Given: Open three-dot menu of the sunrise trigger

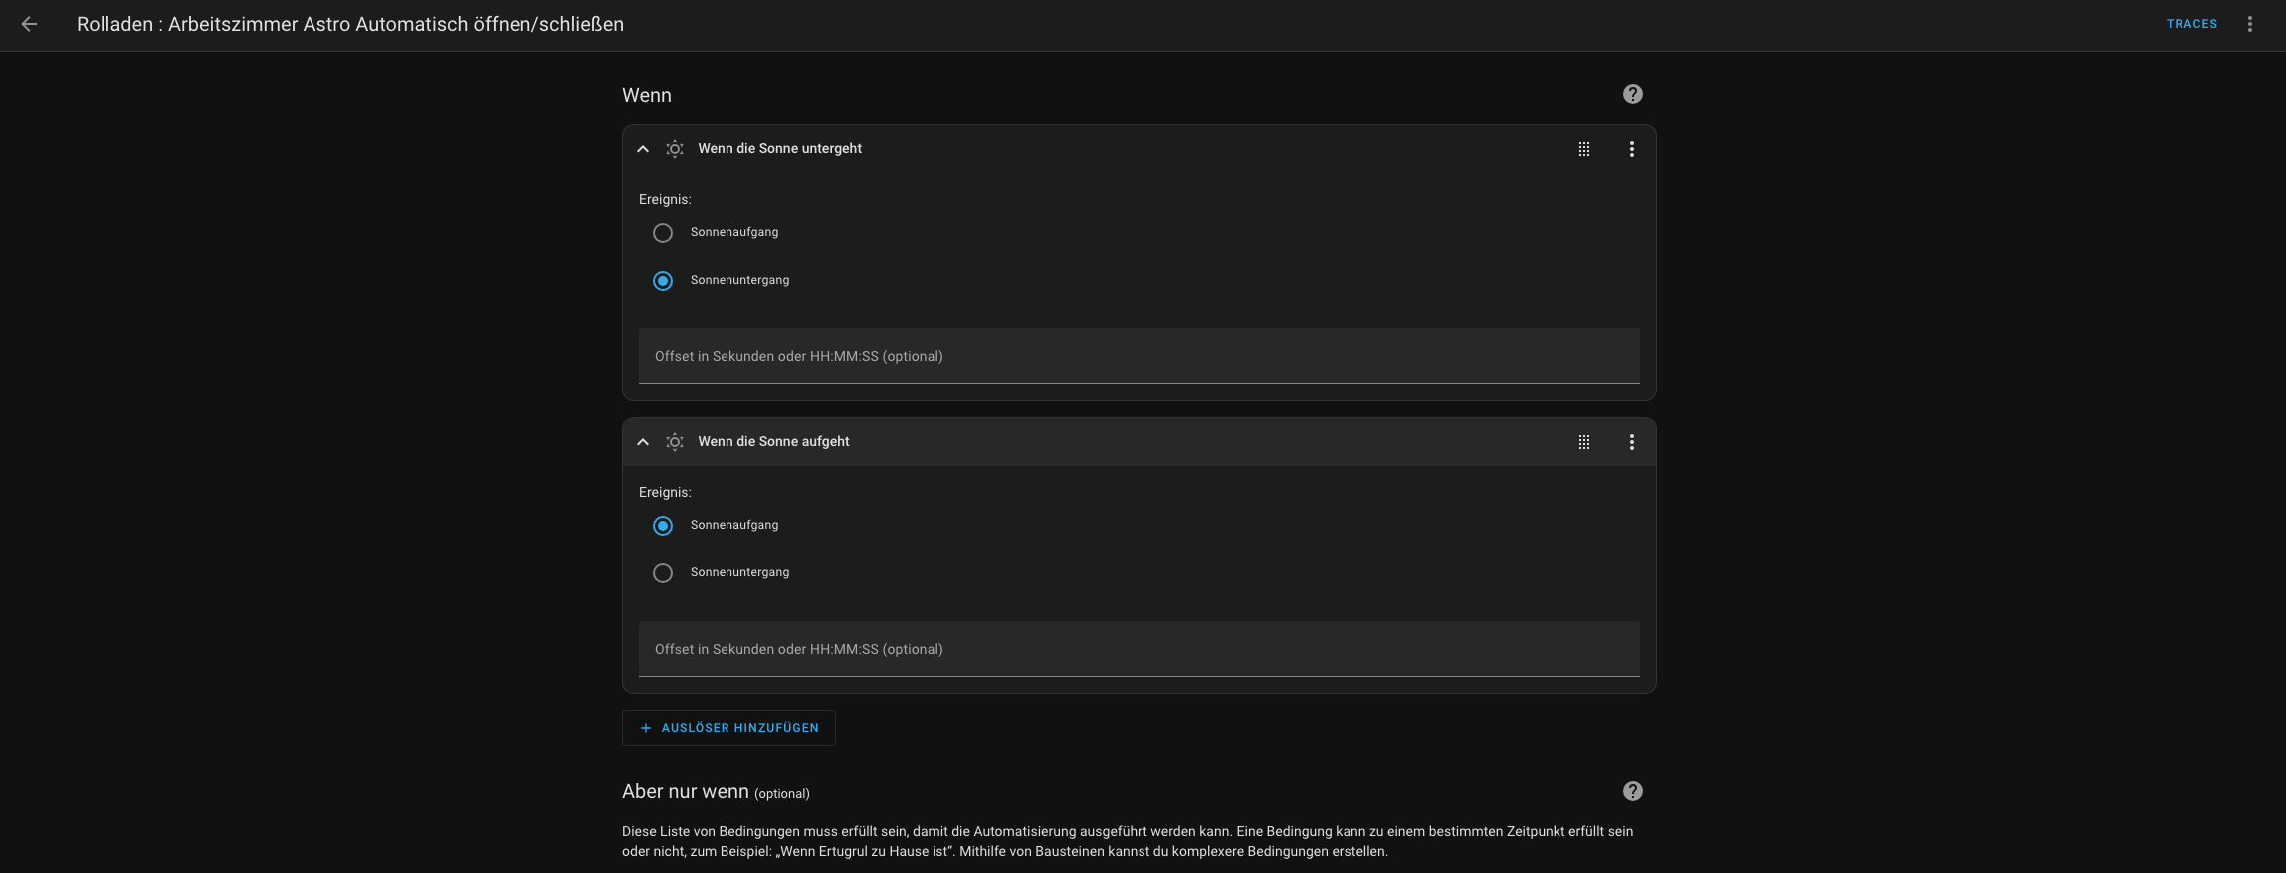Looking at the screenshot, I should (1631, 442).
